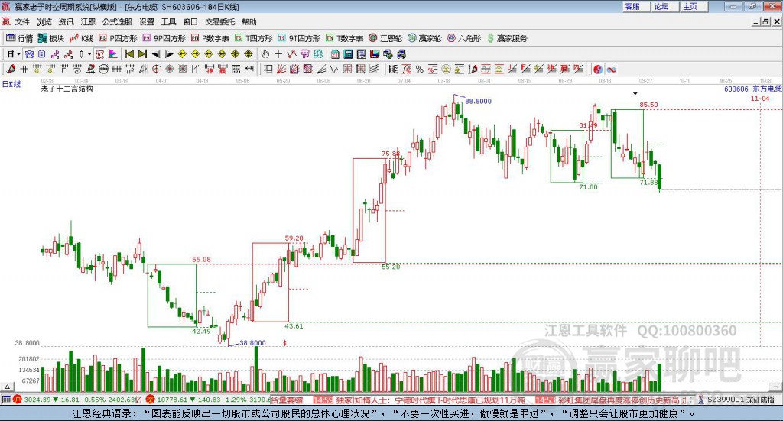Select the Gann fan lines tool
The width and height of the screenshot is (783, 421).
tap(281, 70)
